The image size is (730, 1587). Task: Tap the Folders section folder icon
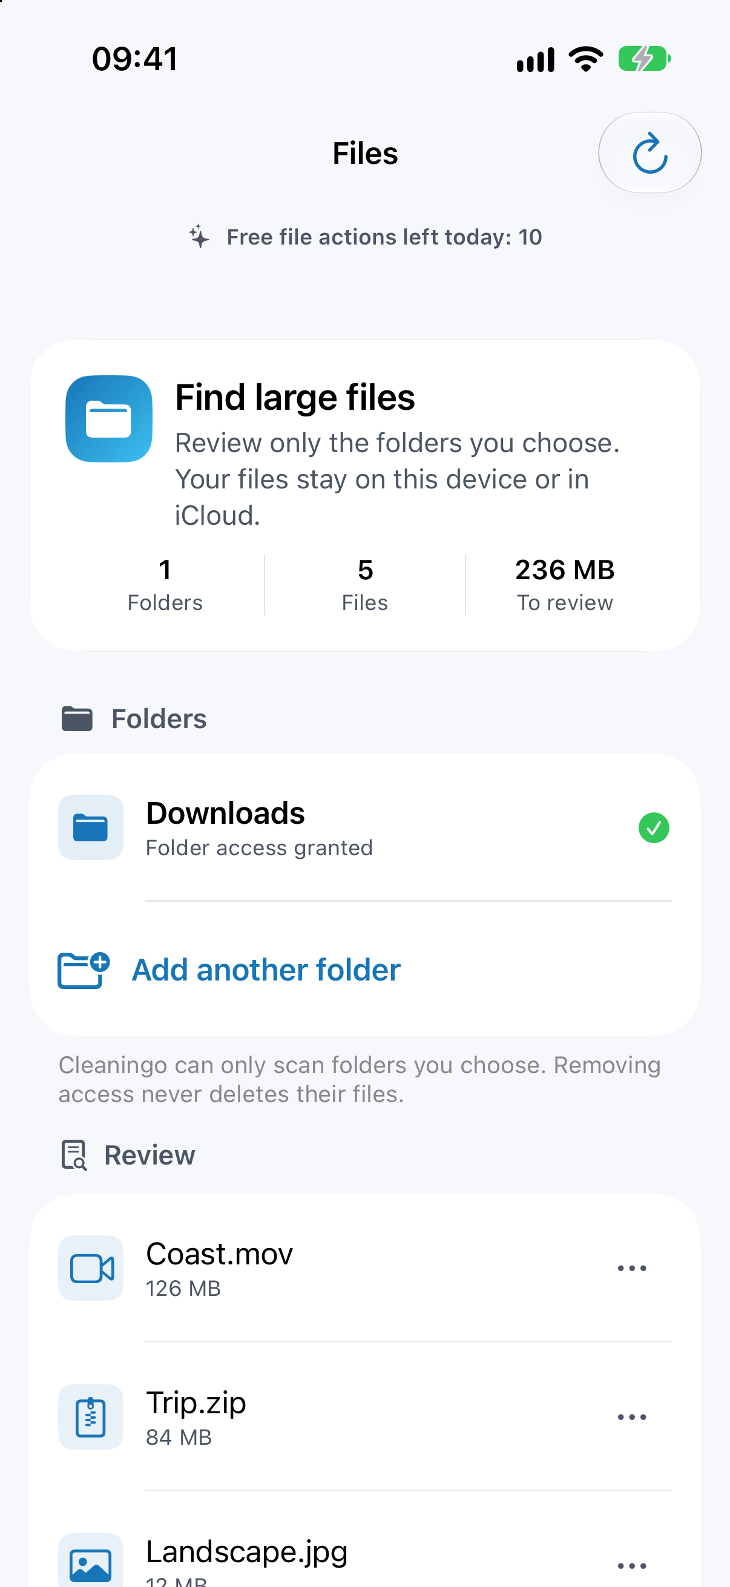pos(77,719)
